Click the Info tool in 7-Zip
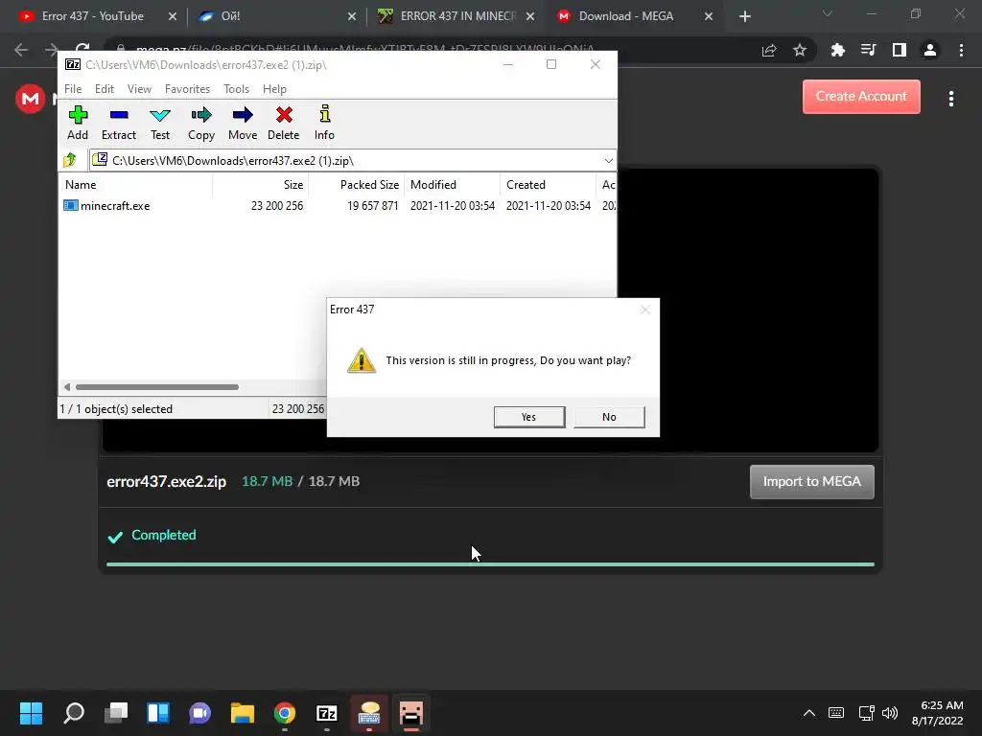This screenshot has width=982, height=736. [x=324, y=123]
